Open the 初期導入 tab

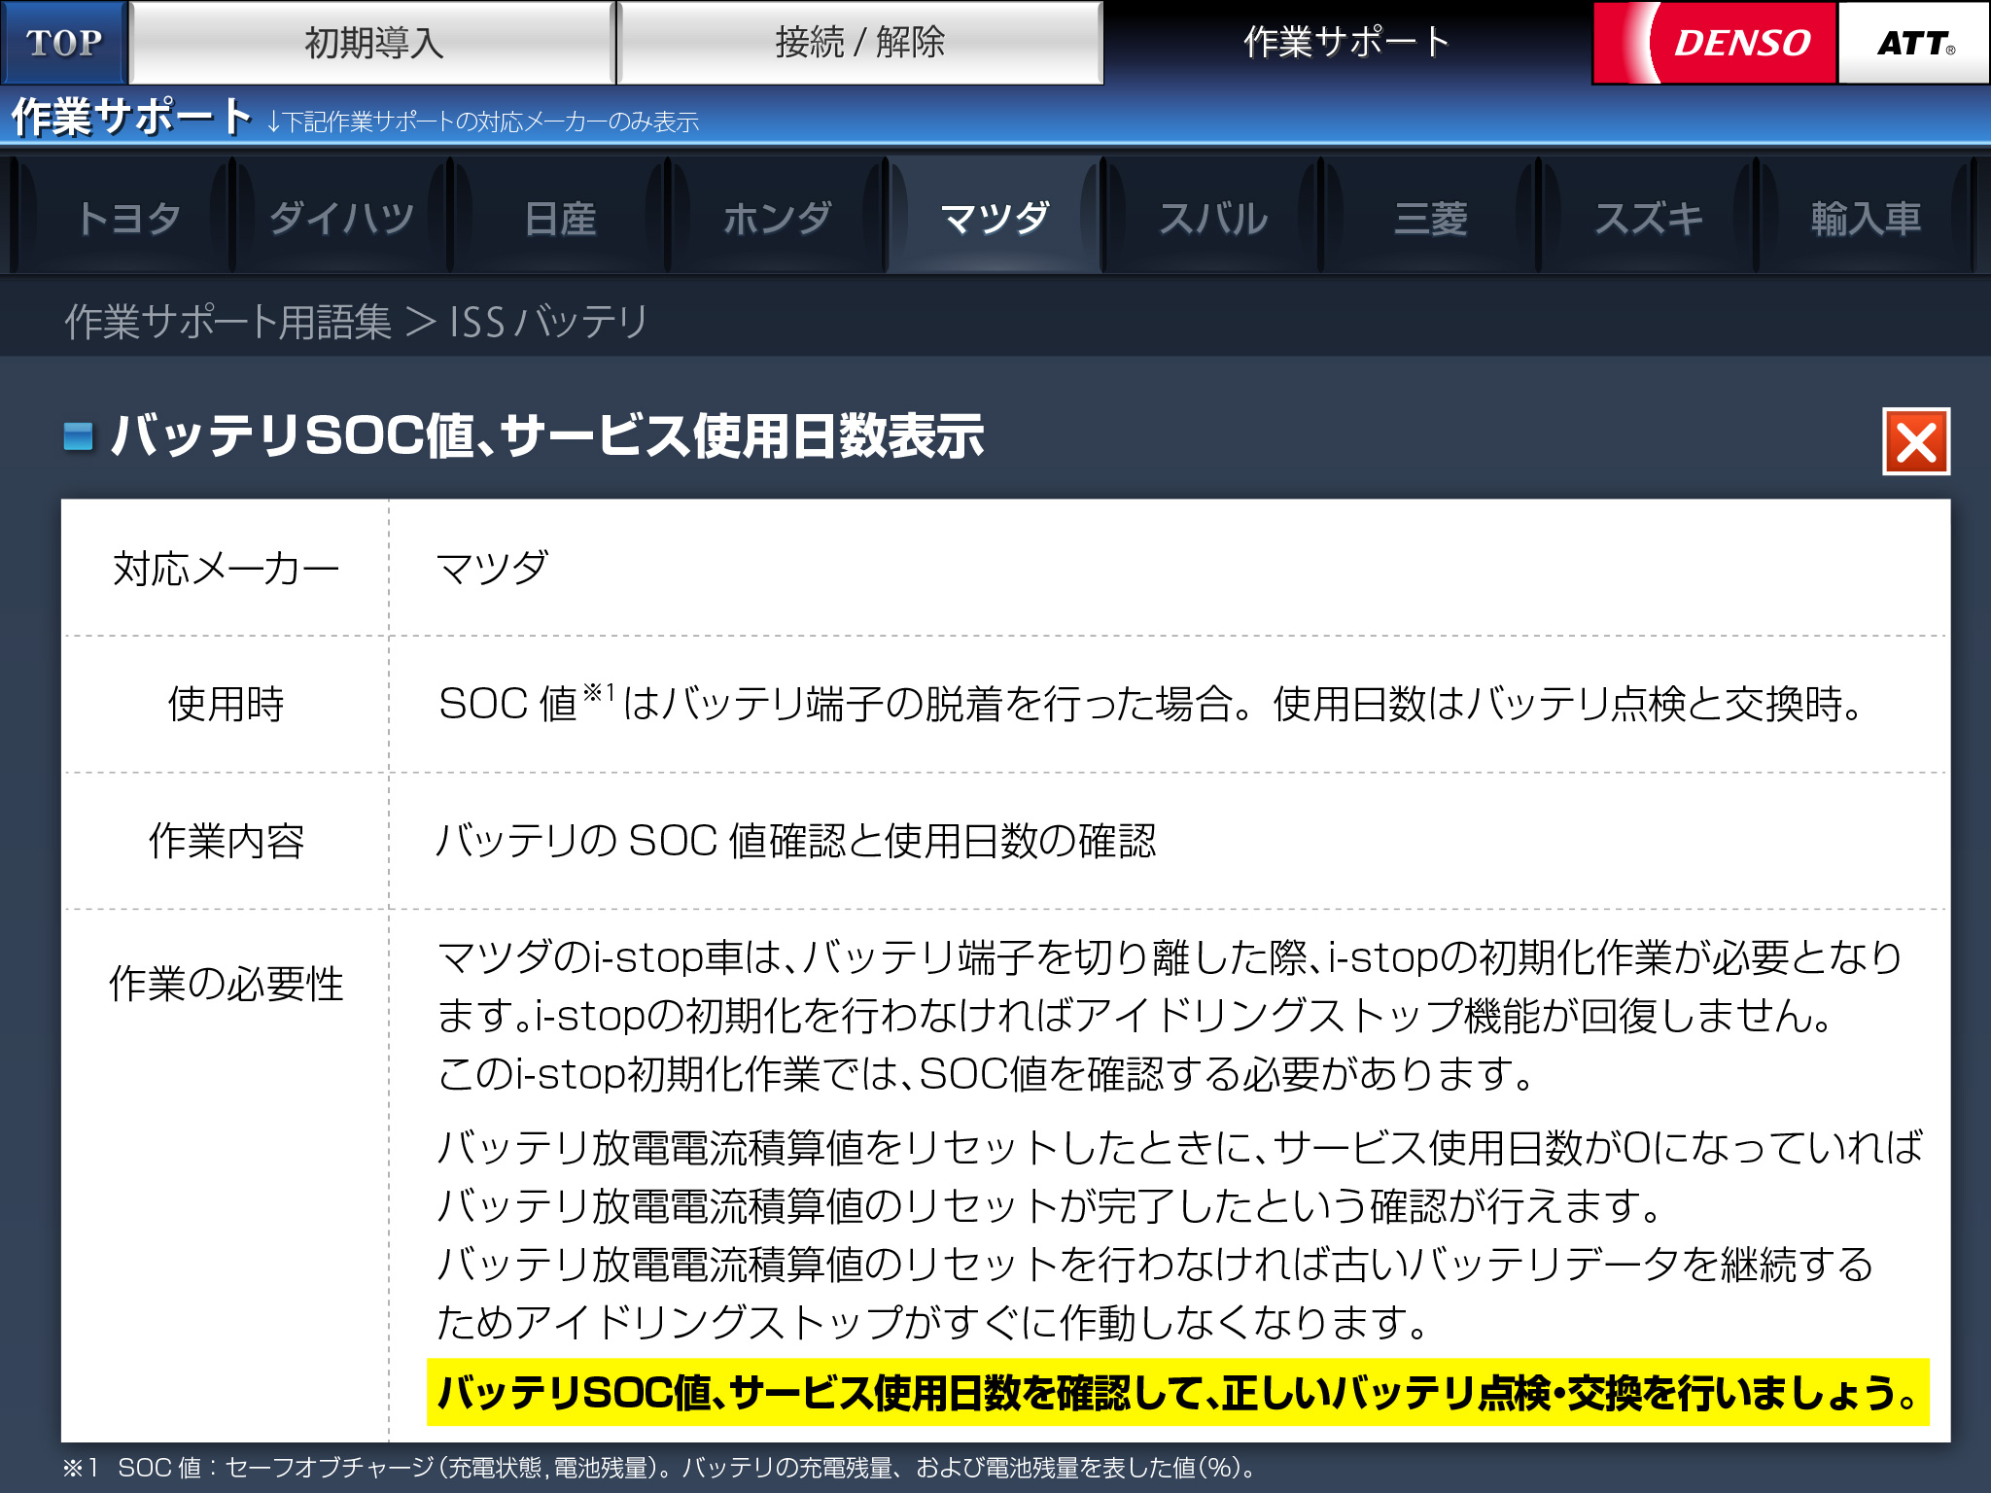click(x=373, y=43)
